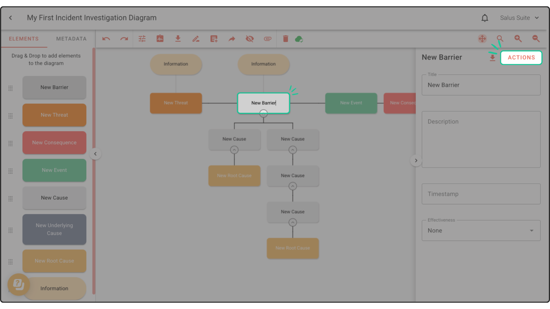
Task: Open the Effectiveness dropdown
Action: 481,231
